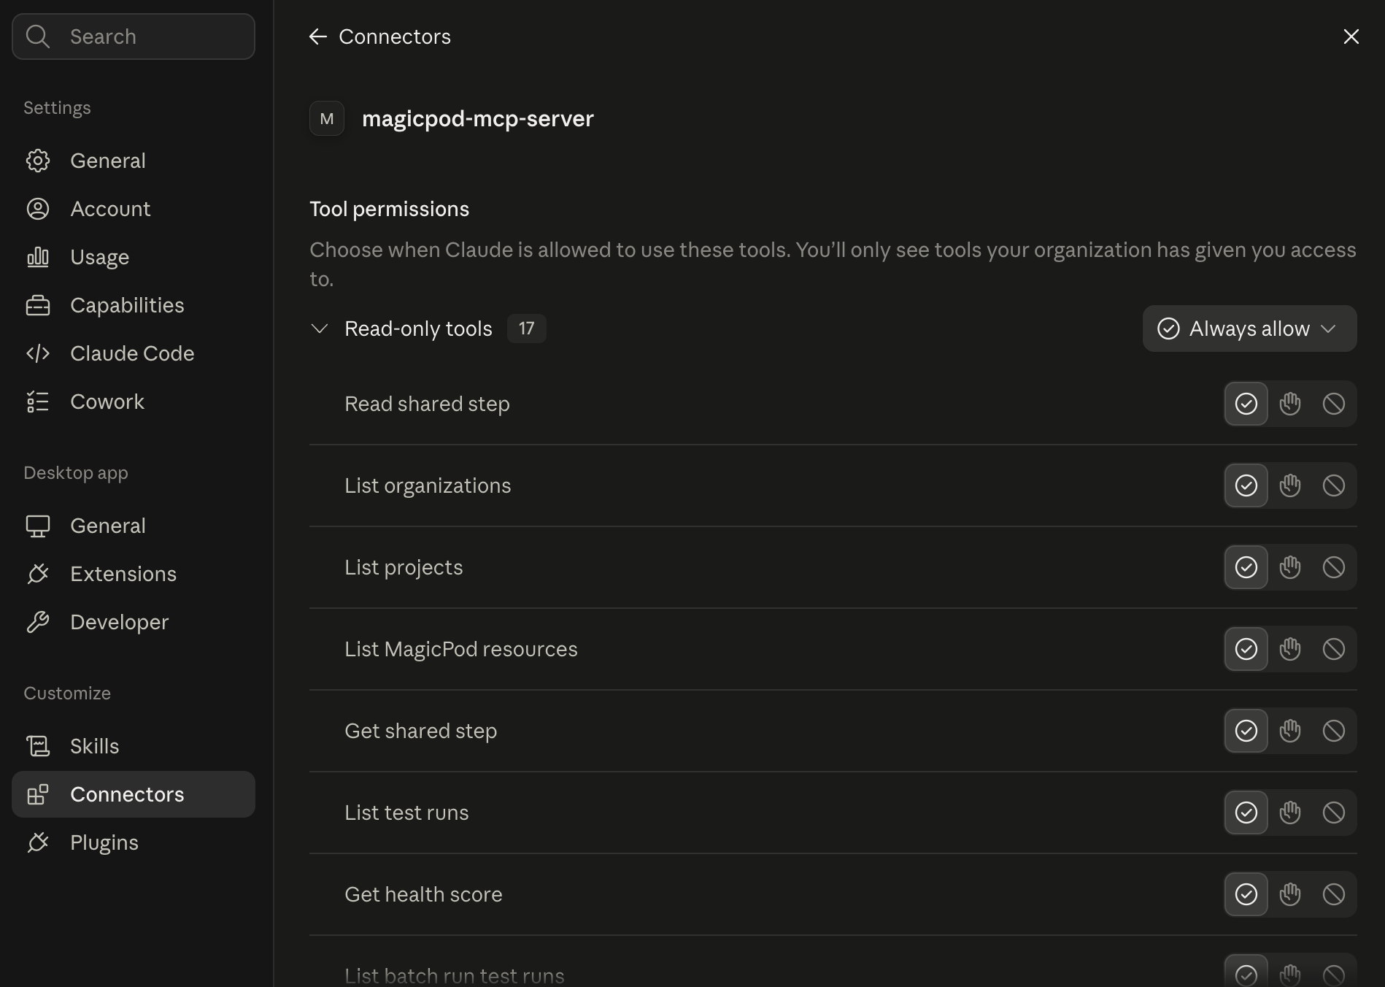This screenshot has height=987, width=1385.
Task: Click the magicpod-mcp-server title
Action: pyautogui.click(x=478, y=118)
